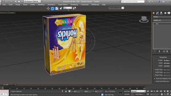
Task: Click the Redo arrow icon
Action: 11,1
